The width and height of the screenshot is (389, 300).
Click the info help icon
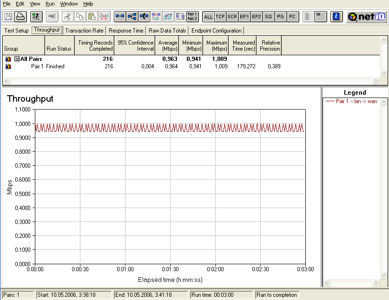(x=337, y=17)
